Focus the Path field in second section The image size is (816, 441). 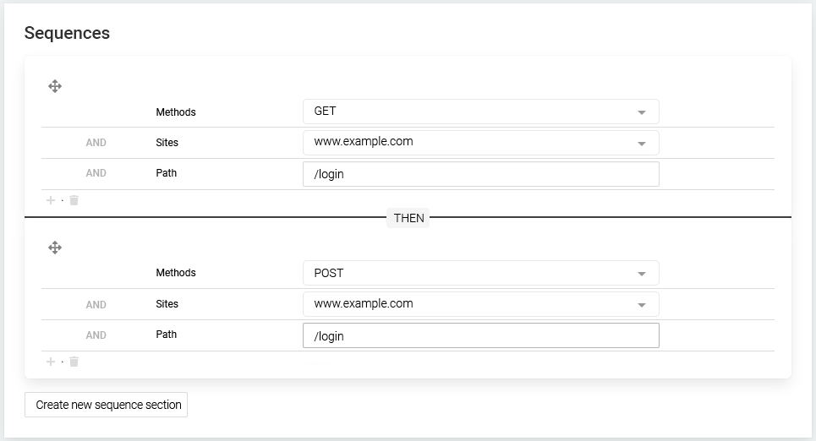(x=481, y=335)
